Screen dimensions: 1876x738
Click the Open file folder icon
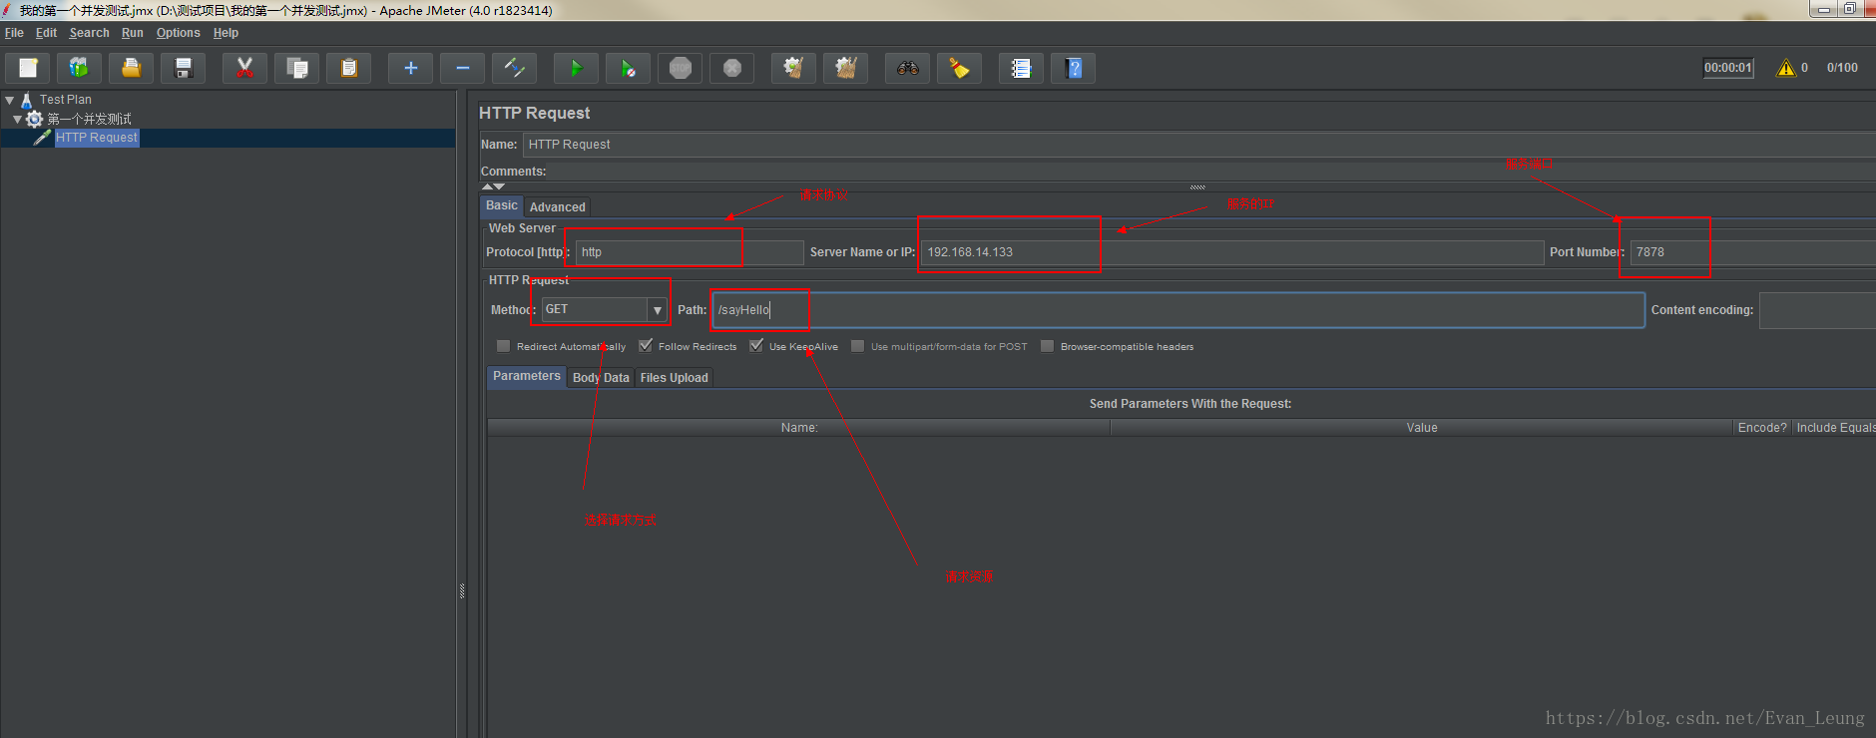[x=131, y=68]
